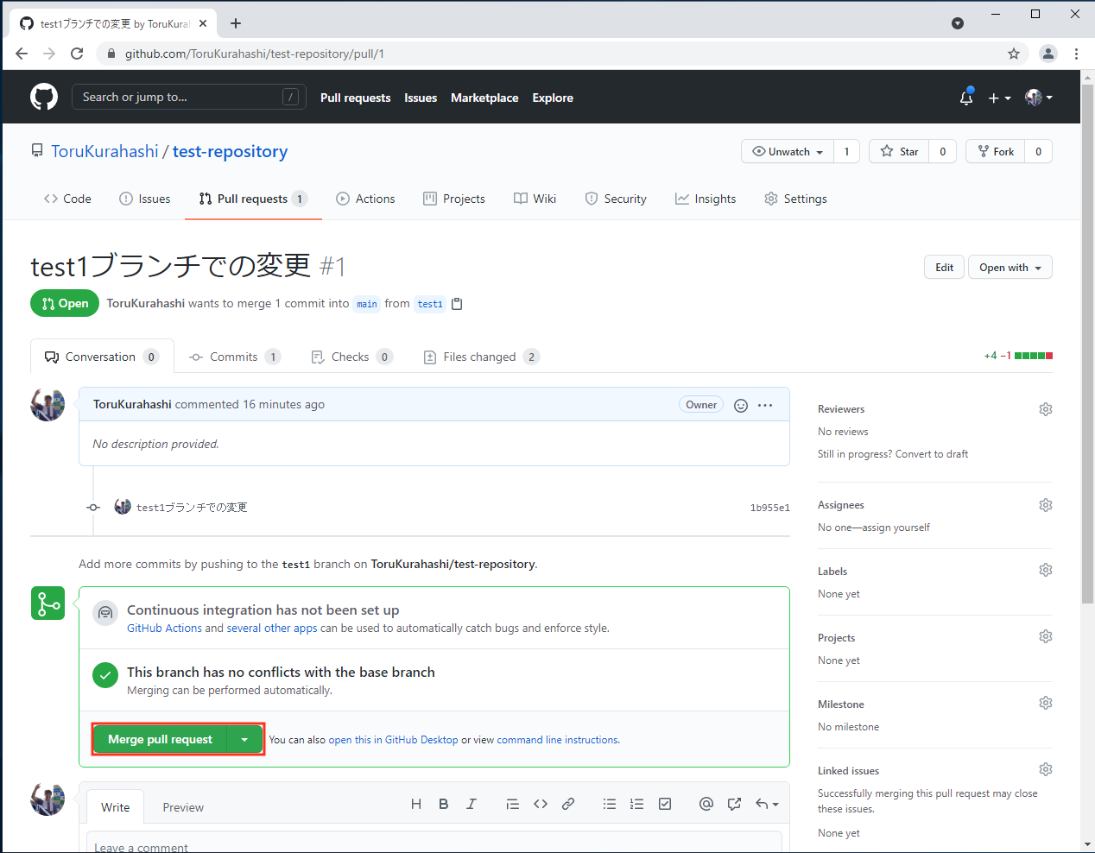Insert a link in comment toolbar
1095x853 pixels.
(568, 804)
